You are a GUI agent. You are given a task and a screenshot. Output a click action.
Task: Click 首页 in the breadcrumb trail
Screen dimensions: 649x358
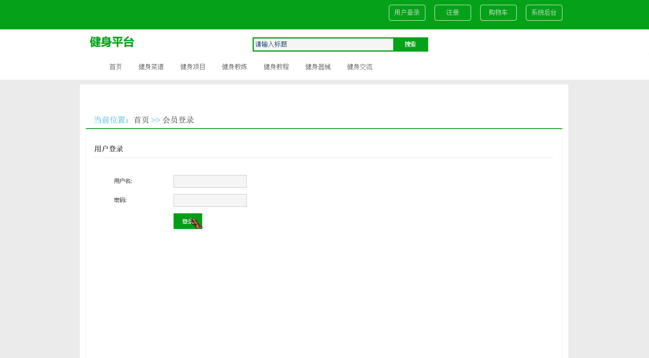pos(141,120)
